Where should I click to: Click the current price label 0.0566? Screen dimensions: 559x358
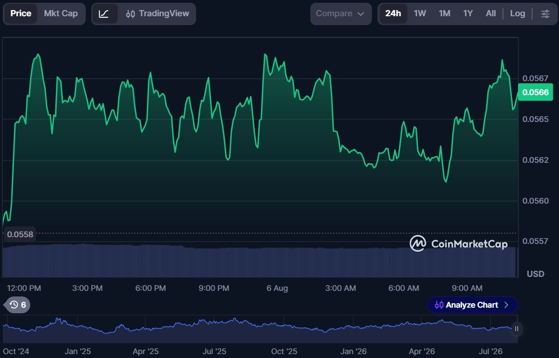coord(535,92)
